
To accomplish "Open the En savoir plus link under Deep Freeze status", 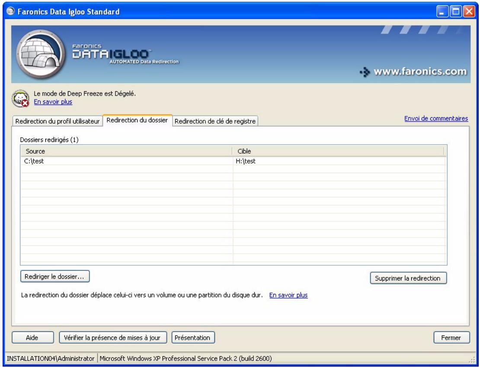I will tap(53, 102).
